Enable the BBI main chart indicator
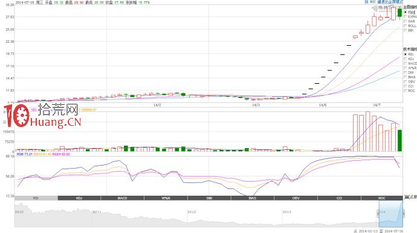Viewport: 417px width, 233px height. pyautogui.click(x=406, y=30)
